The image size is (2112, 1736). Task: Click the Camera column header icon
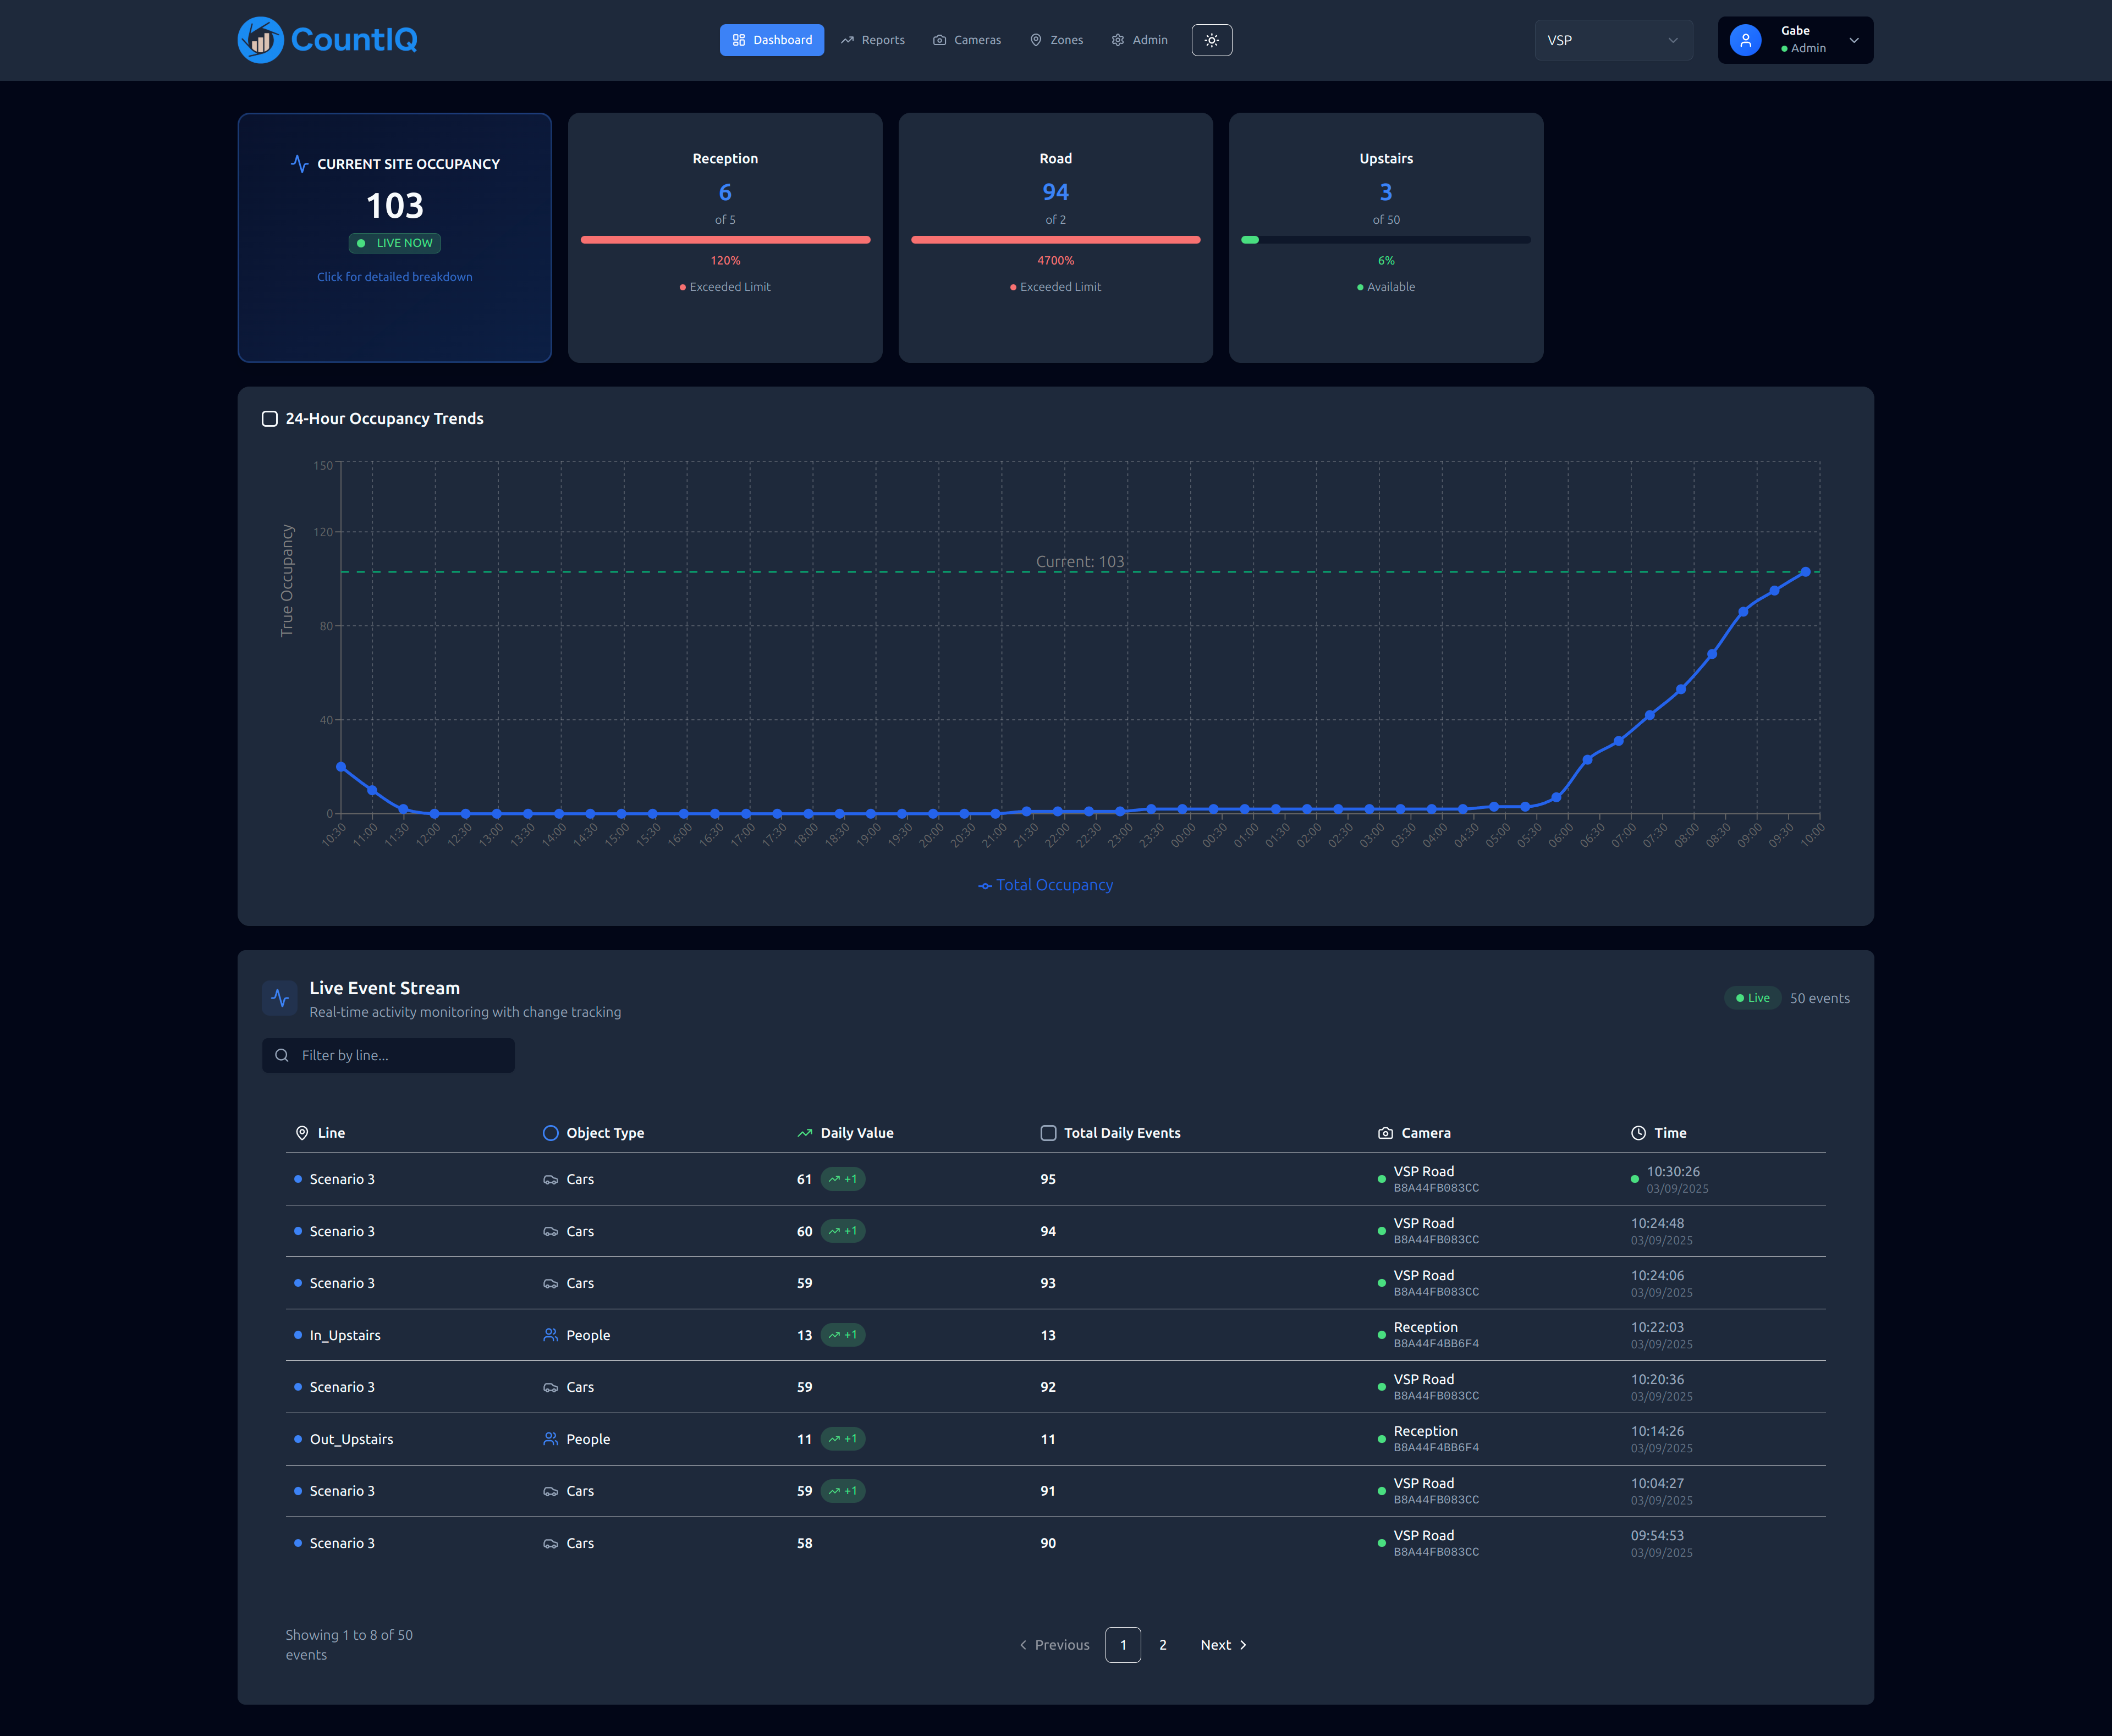tap(1385, 1133)
